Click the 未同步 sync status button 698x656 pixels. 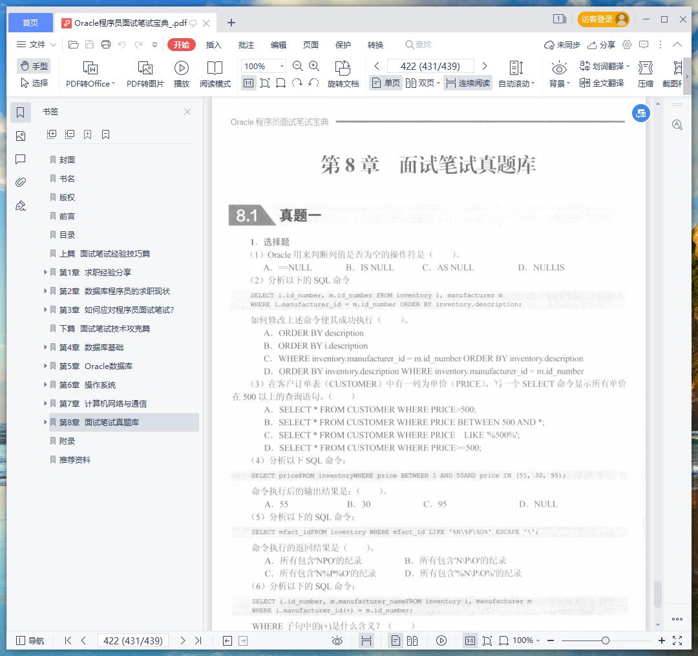pos(562,45)
